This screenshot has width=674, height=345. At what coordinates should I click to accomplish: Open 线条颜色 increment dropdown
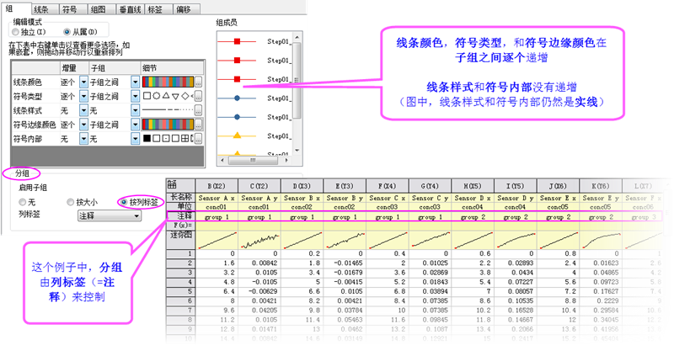pos(83,82)
